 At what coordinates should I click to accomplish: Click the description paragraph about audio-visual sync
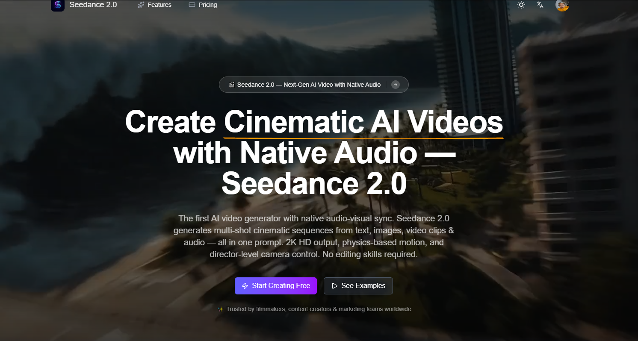click(x=313, y=236)
